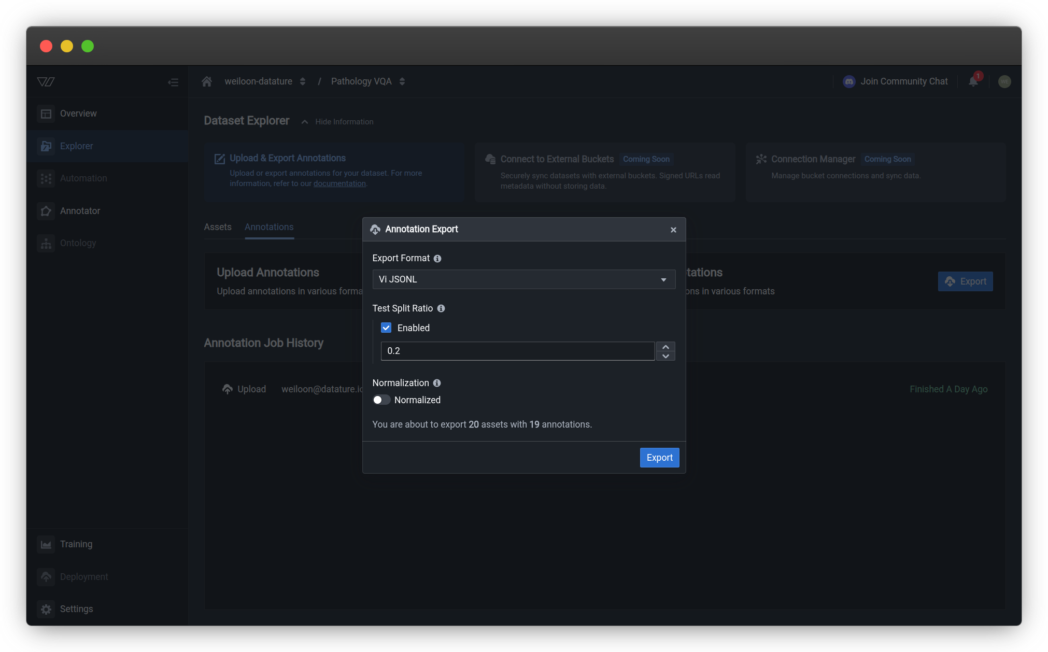Screen dimensions: 1048x652
Task: Switch to the Annotations tab
Action: pyautogui.click(x=268, y=227)
